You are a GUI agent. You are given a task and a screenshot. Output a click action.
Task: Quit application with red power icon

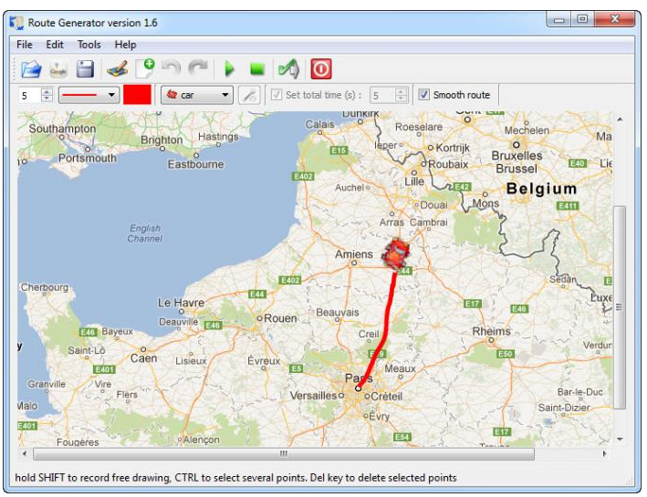click(x=321, y=68)
